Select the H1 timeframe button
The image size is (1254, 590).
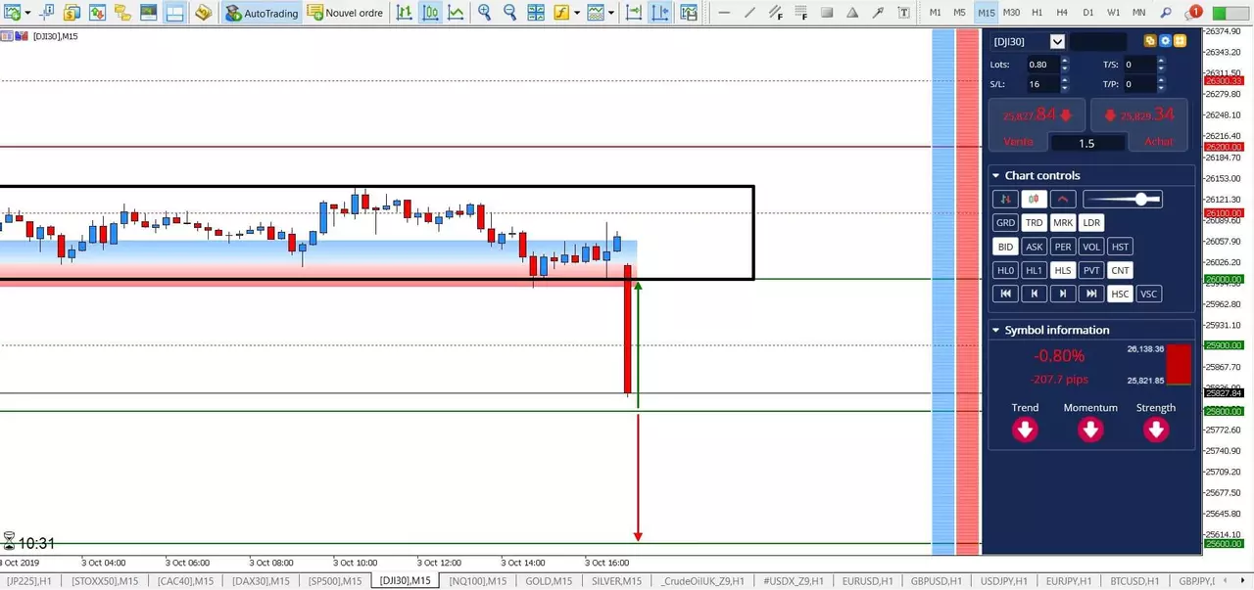1063,13
